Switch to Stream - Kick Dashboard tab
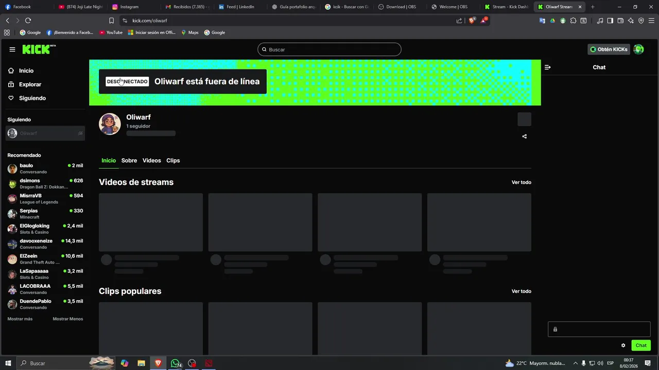Viewport: 659px width, 370px height. [x=507, y=7]
